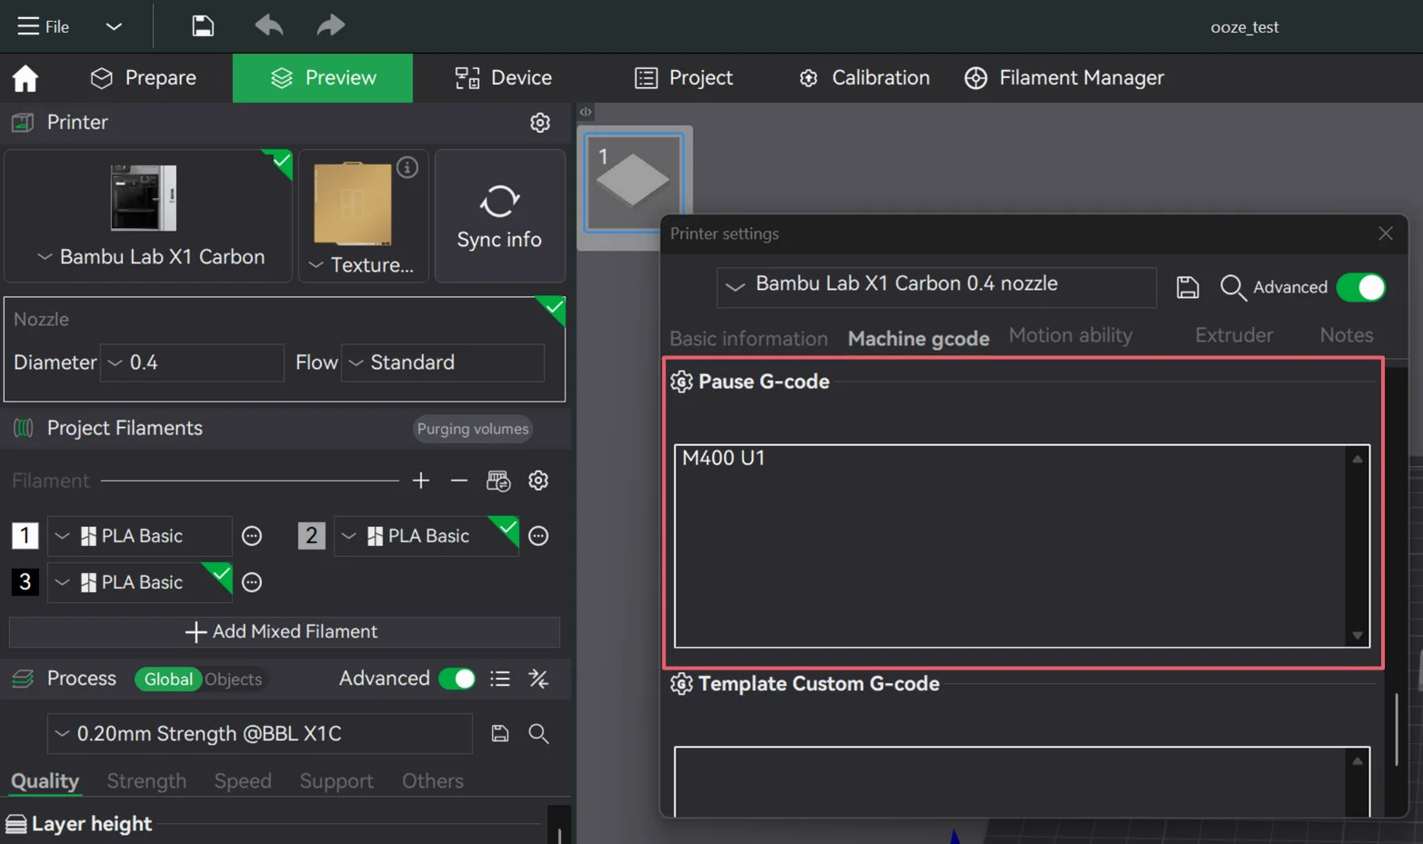
Task: Open the Calibration tab
Action: 864,78
